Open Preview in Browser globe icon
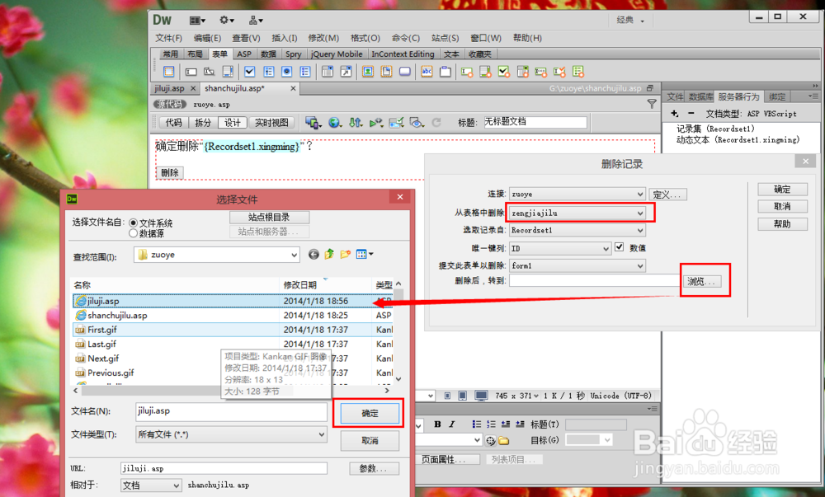Image resolution: width=825 pixels, height=497 pixels. click(335, 123)
